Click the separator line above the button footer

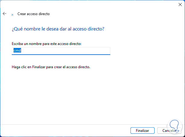(x=90, y=124)
